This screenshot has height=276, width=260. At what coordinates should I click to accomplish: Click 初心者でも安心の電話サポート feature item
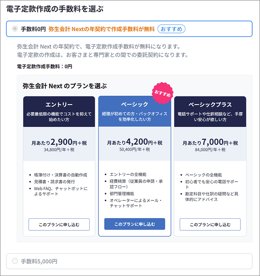click(212, 183)
